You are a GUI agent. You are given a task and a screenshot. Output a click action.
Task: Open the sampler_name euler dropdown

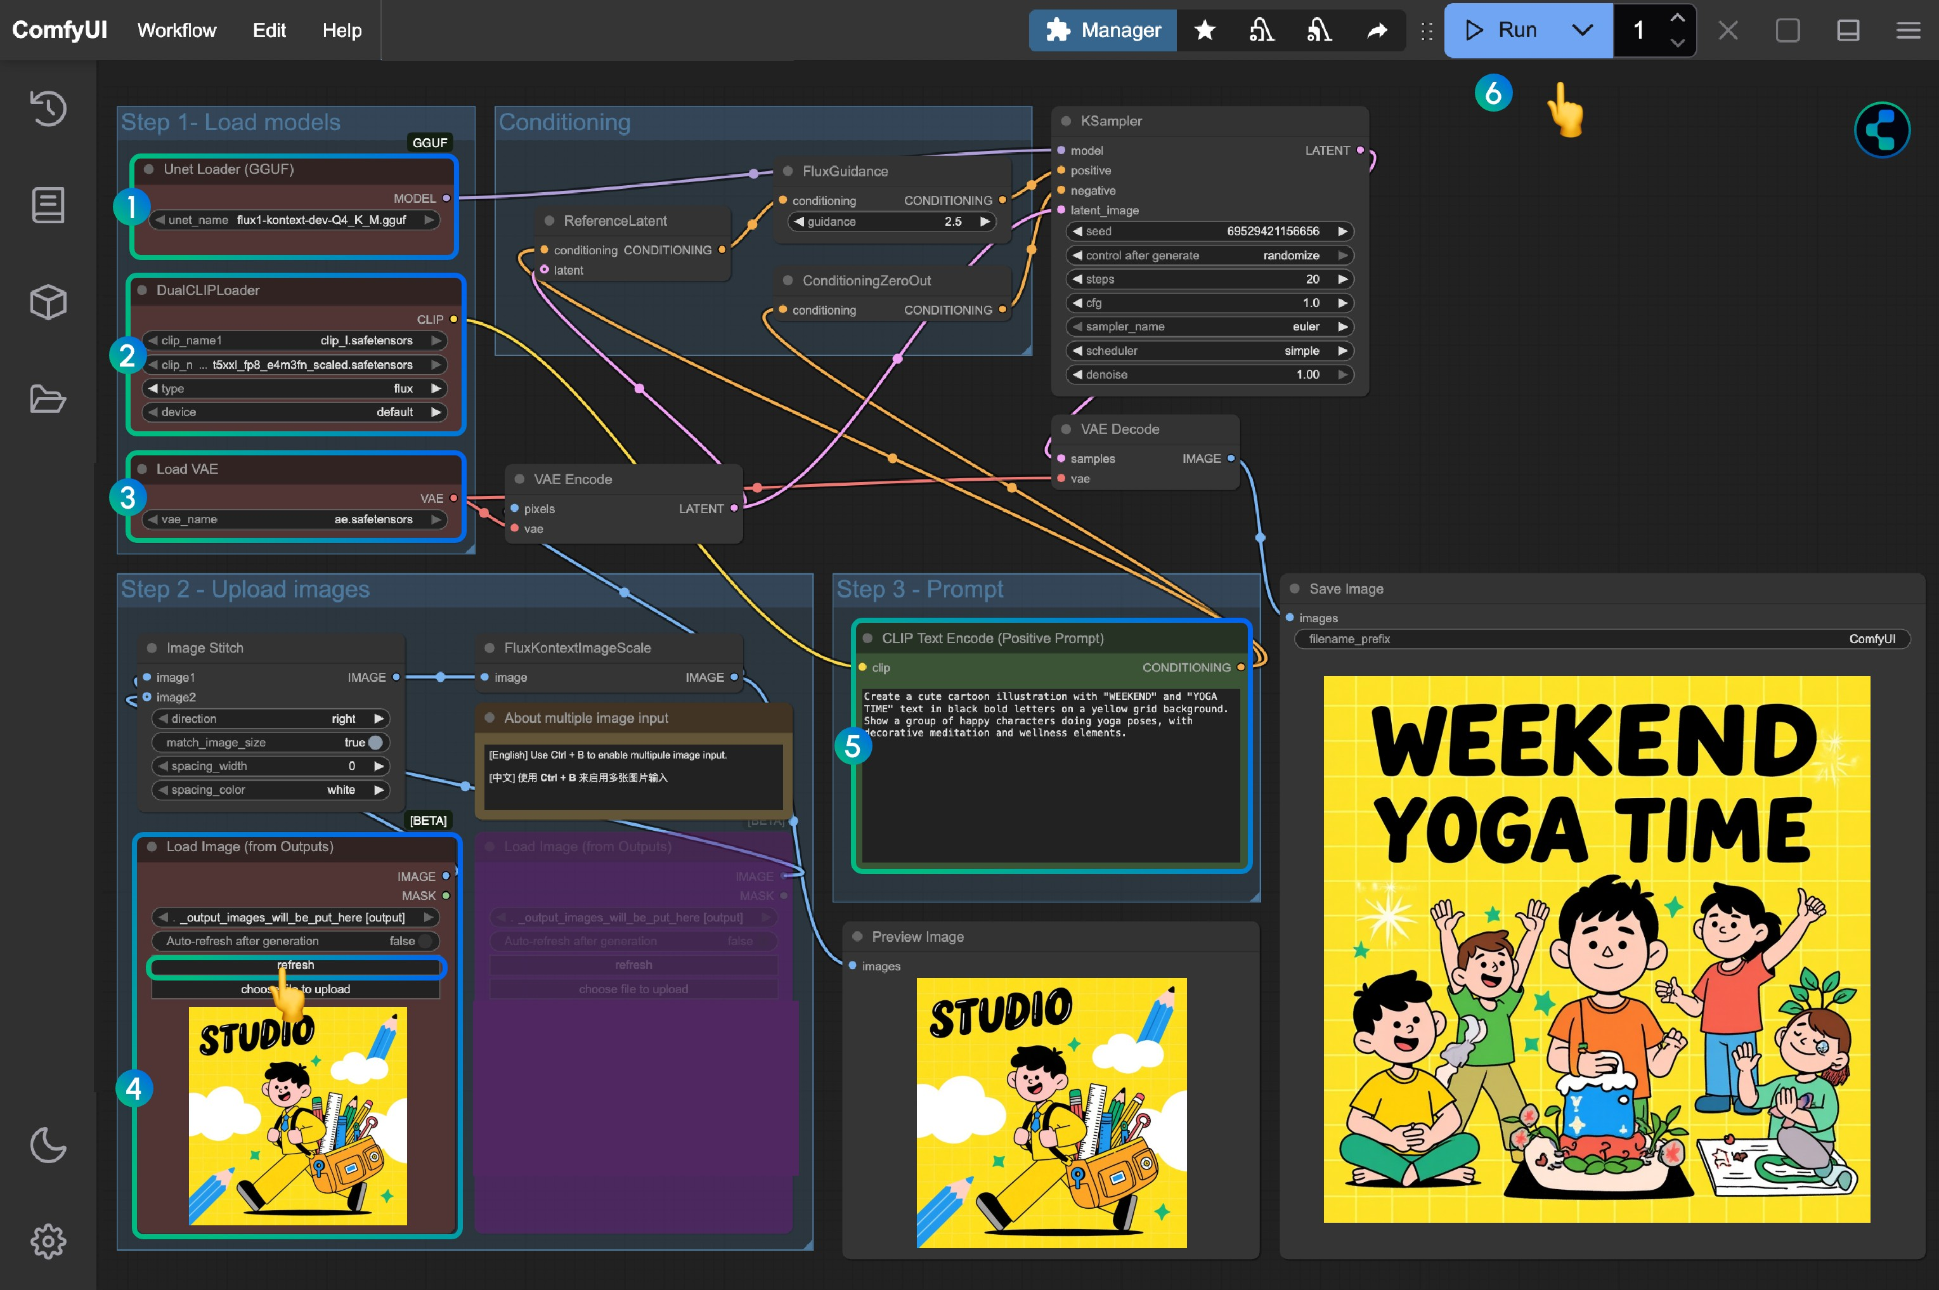pyautogui.click(x=1209, y=327)
